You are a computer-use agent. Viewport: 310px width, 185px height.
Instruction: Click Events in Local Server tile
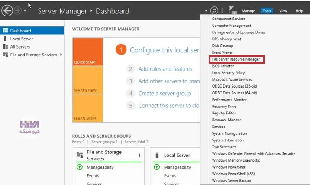point(170,176)
